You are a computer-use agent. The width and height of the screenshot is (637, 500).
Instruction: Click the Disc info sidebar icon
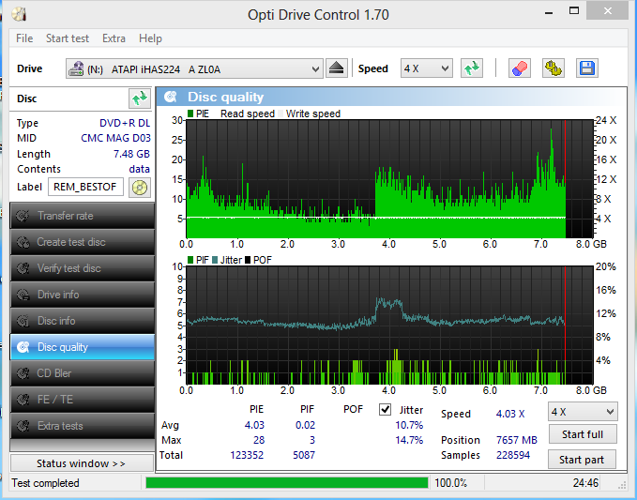point(23,321)
